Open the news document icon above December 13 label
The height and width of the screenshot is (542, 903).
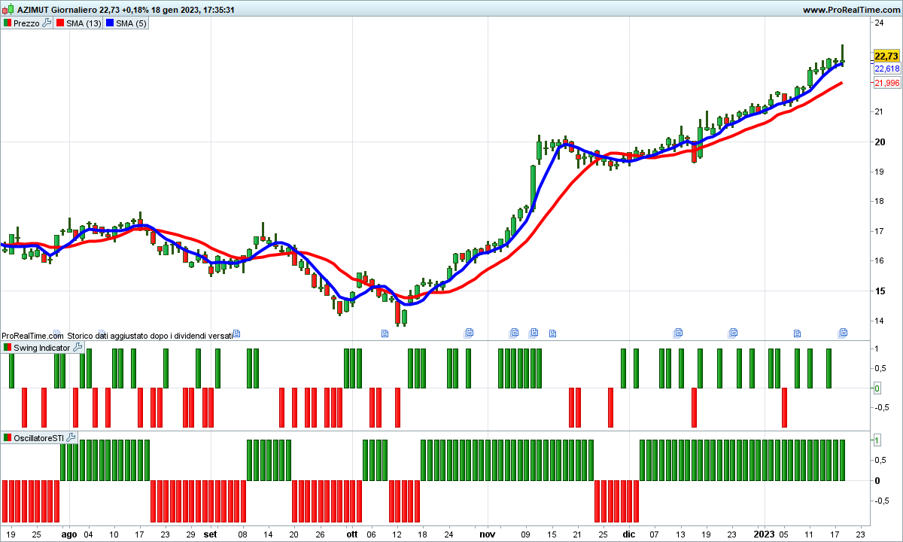678,332
